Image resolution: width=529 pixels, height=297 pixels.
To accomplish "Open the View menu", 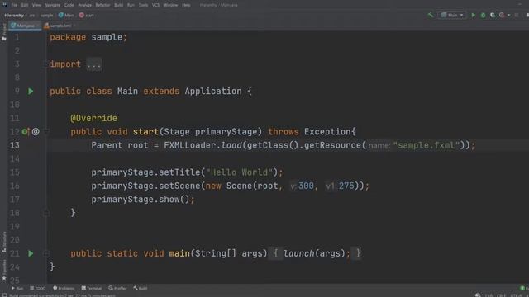I will click(36, 5).
